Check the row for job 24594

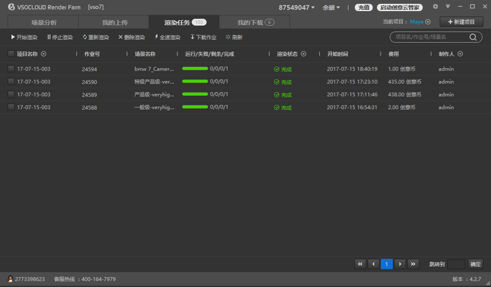pyautogui.click(x=11, y=69)
